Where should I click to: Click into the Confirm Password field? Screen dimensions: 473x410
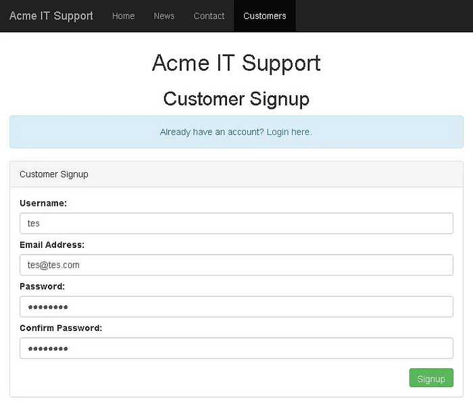[x=236, y=349]
